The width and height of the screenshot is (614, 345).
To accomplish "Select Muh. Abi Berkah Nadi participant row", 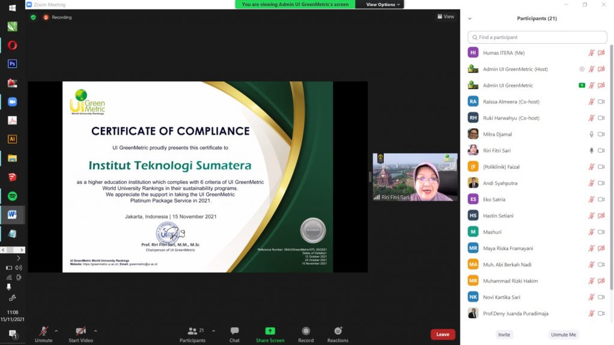I will (537, 264).
